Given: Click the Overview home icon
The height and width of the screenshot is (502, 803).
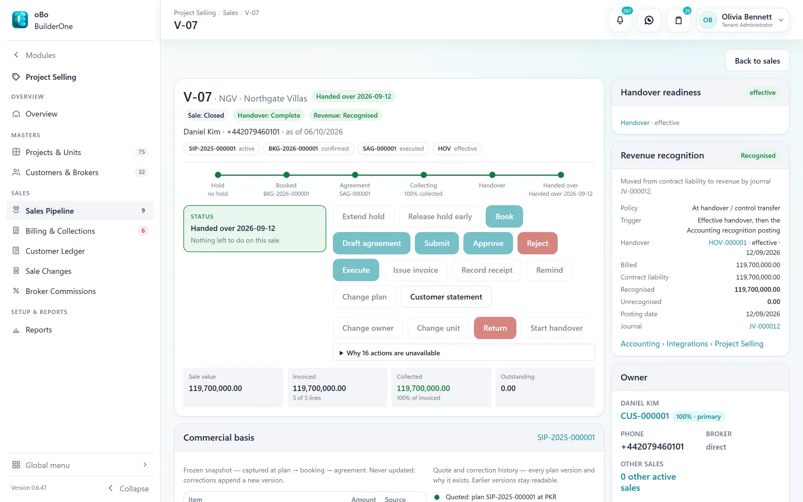Looking at the screenshot, I should 16,114.
